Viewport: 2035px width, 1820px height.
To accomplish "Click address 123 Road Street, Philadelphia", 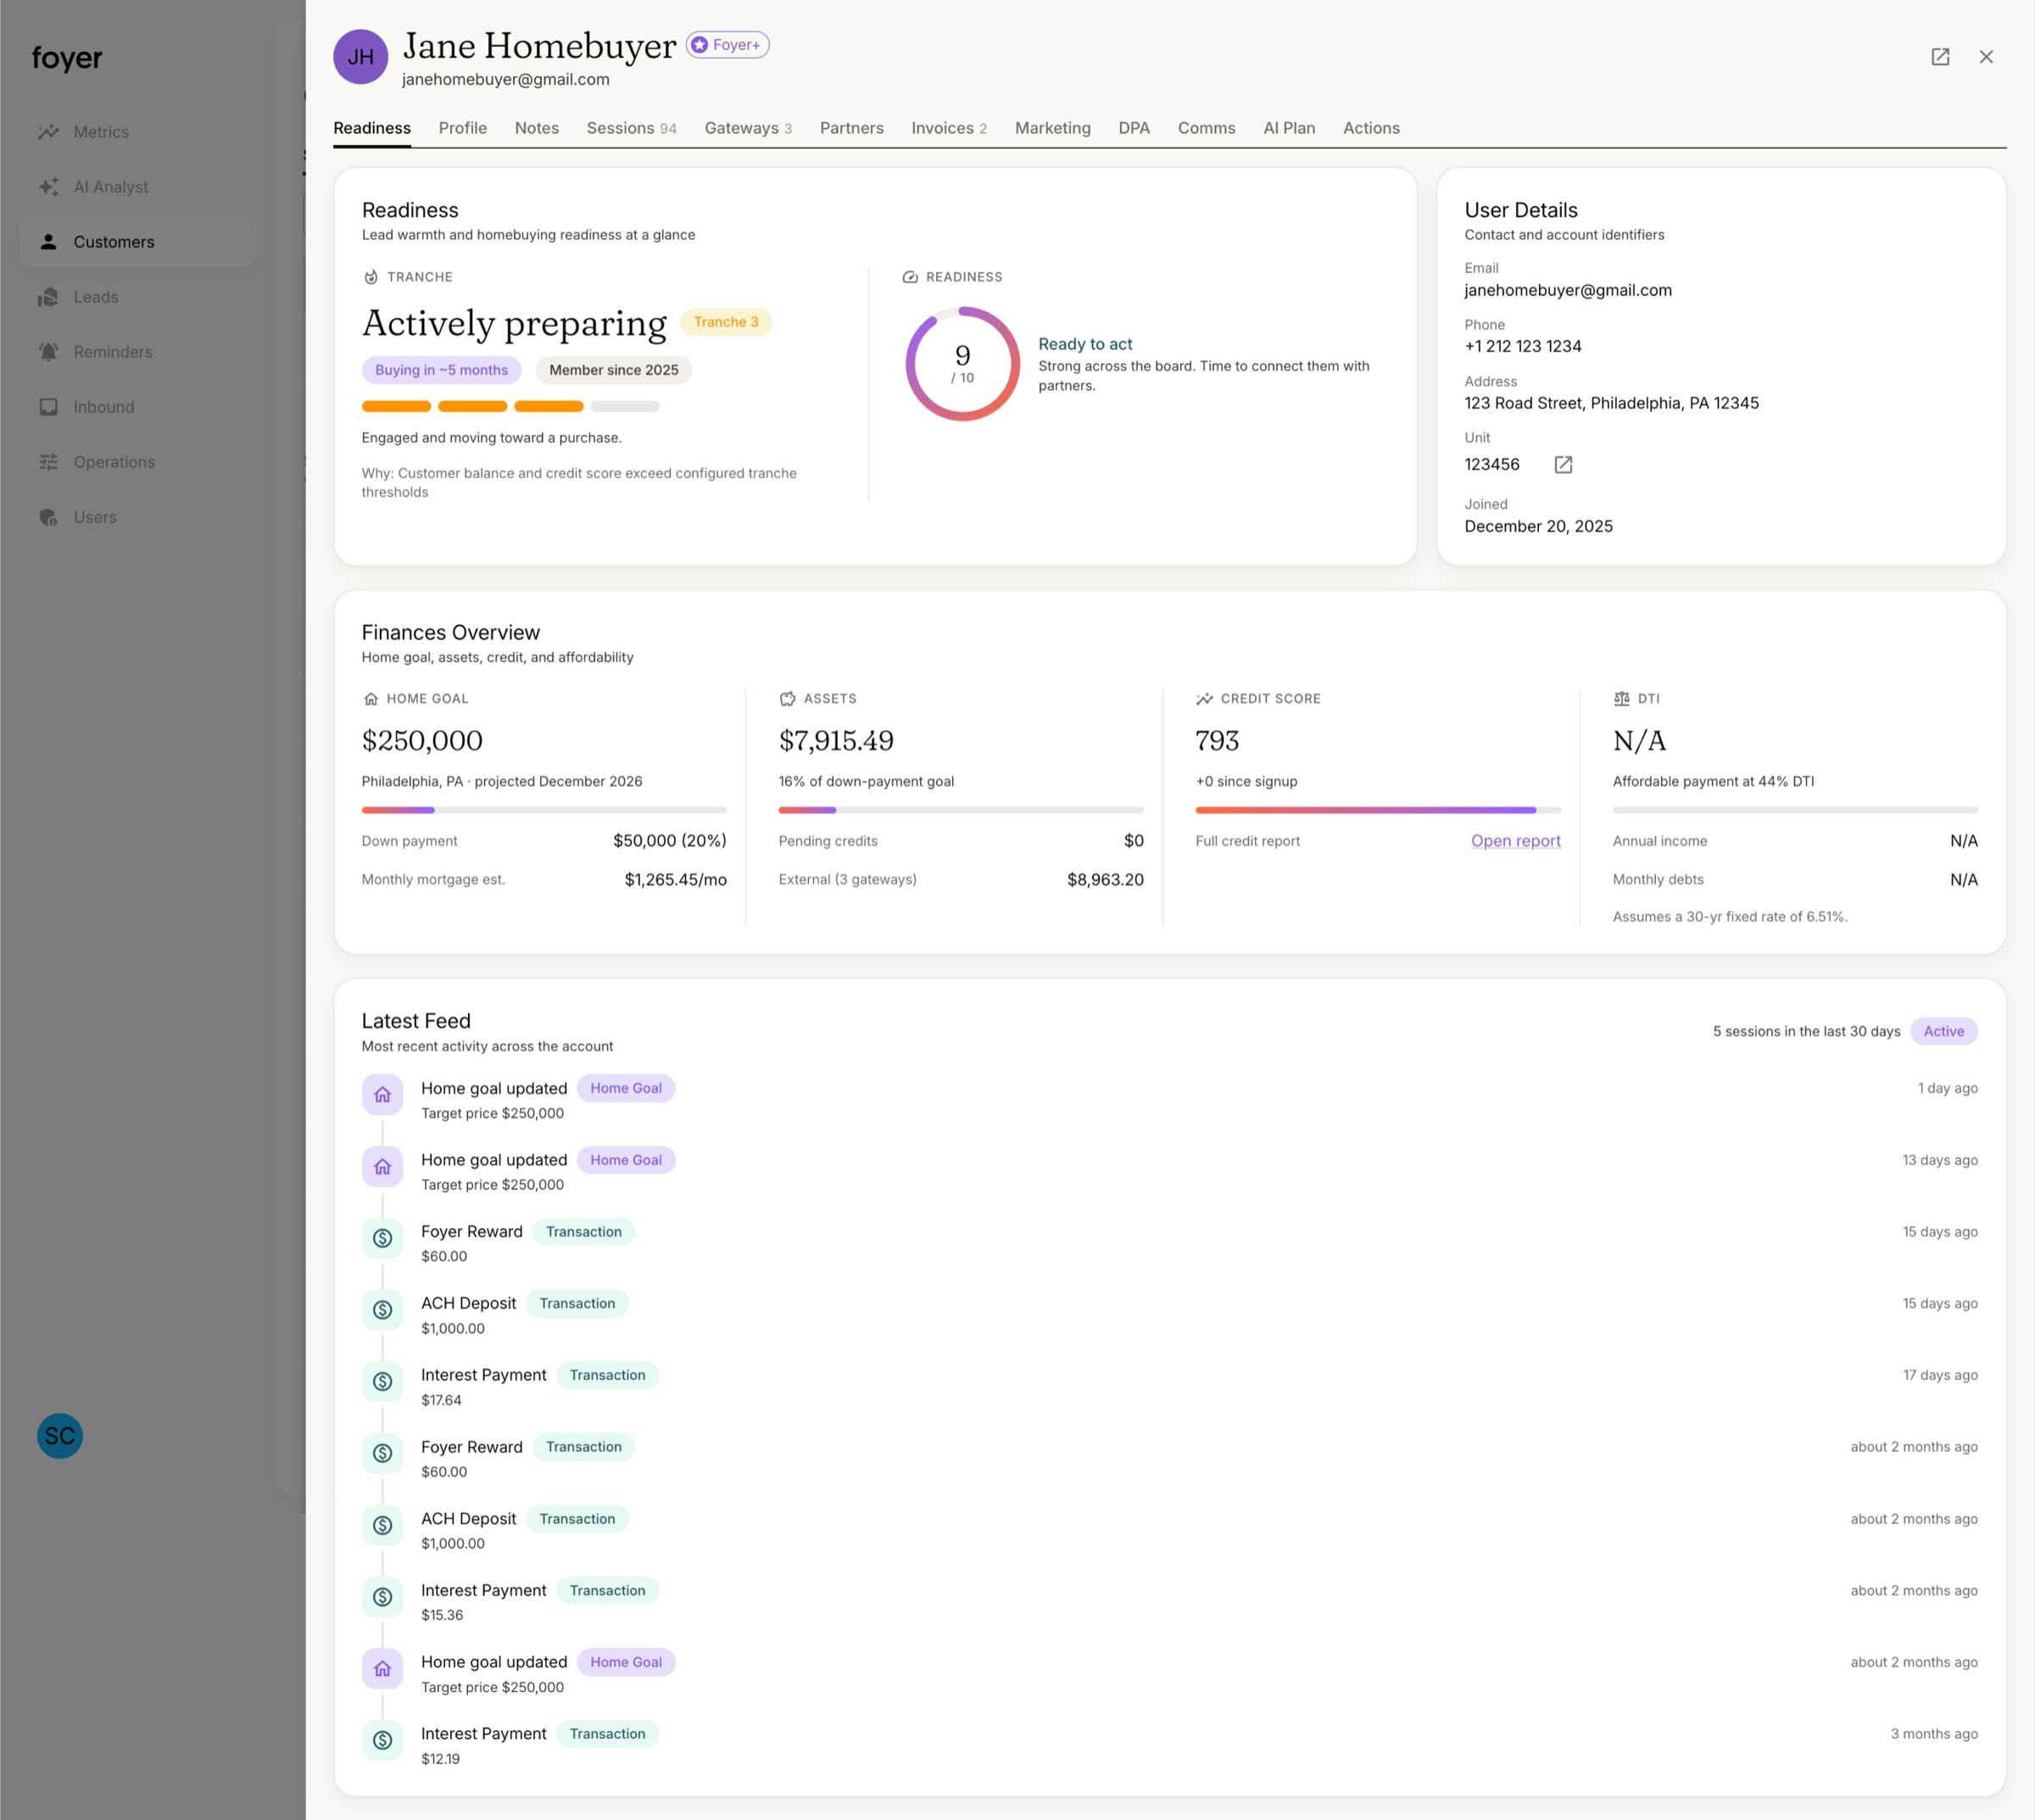I will (x=1612, y=403).
